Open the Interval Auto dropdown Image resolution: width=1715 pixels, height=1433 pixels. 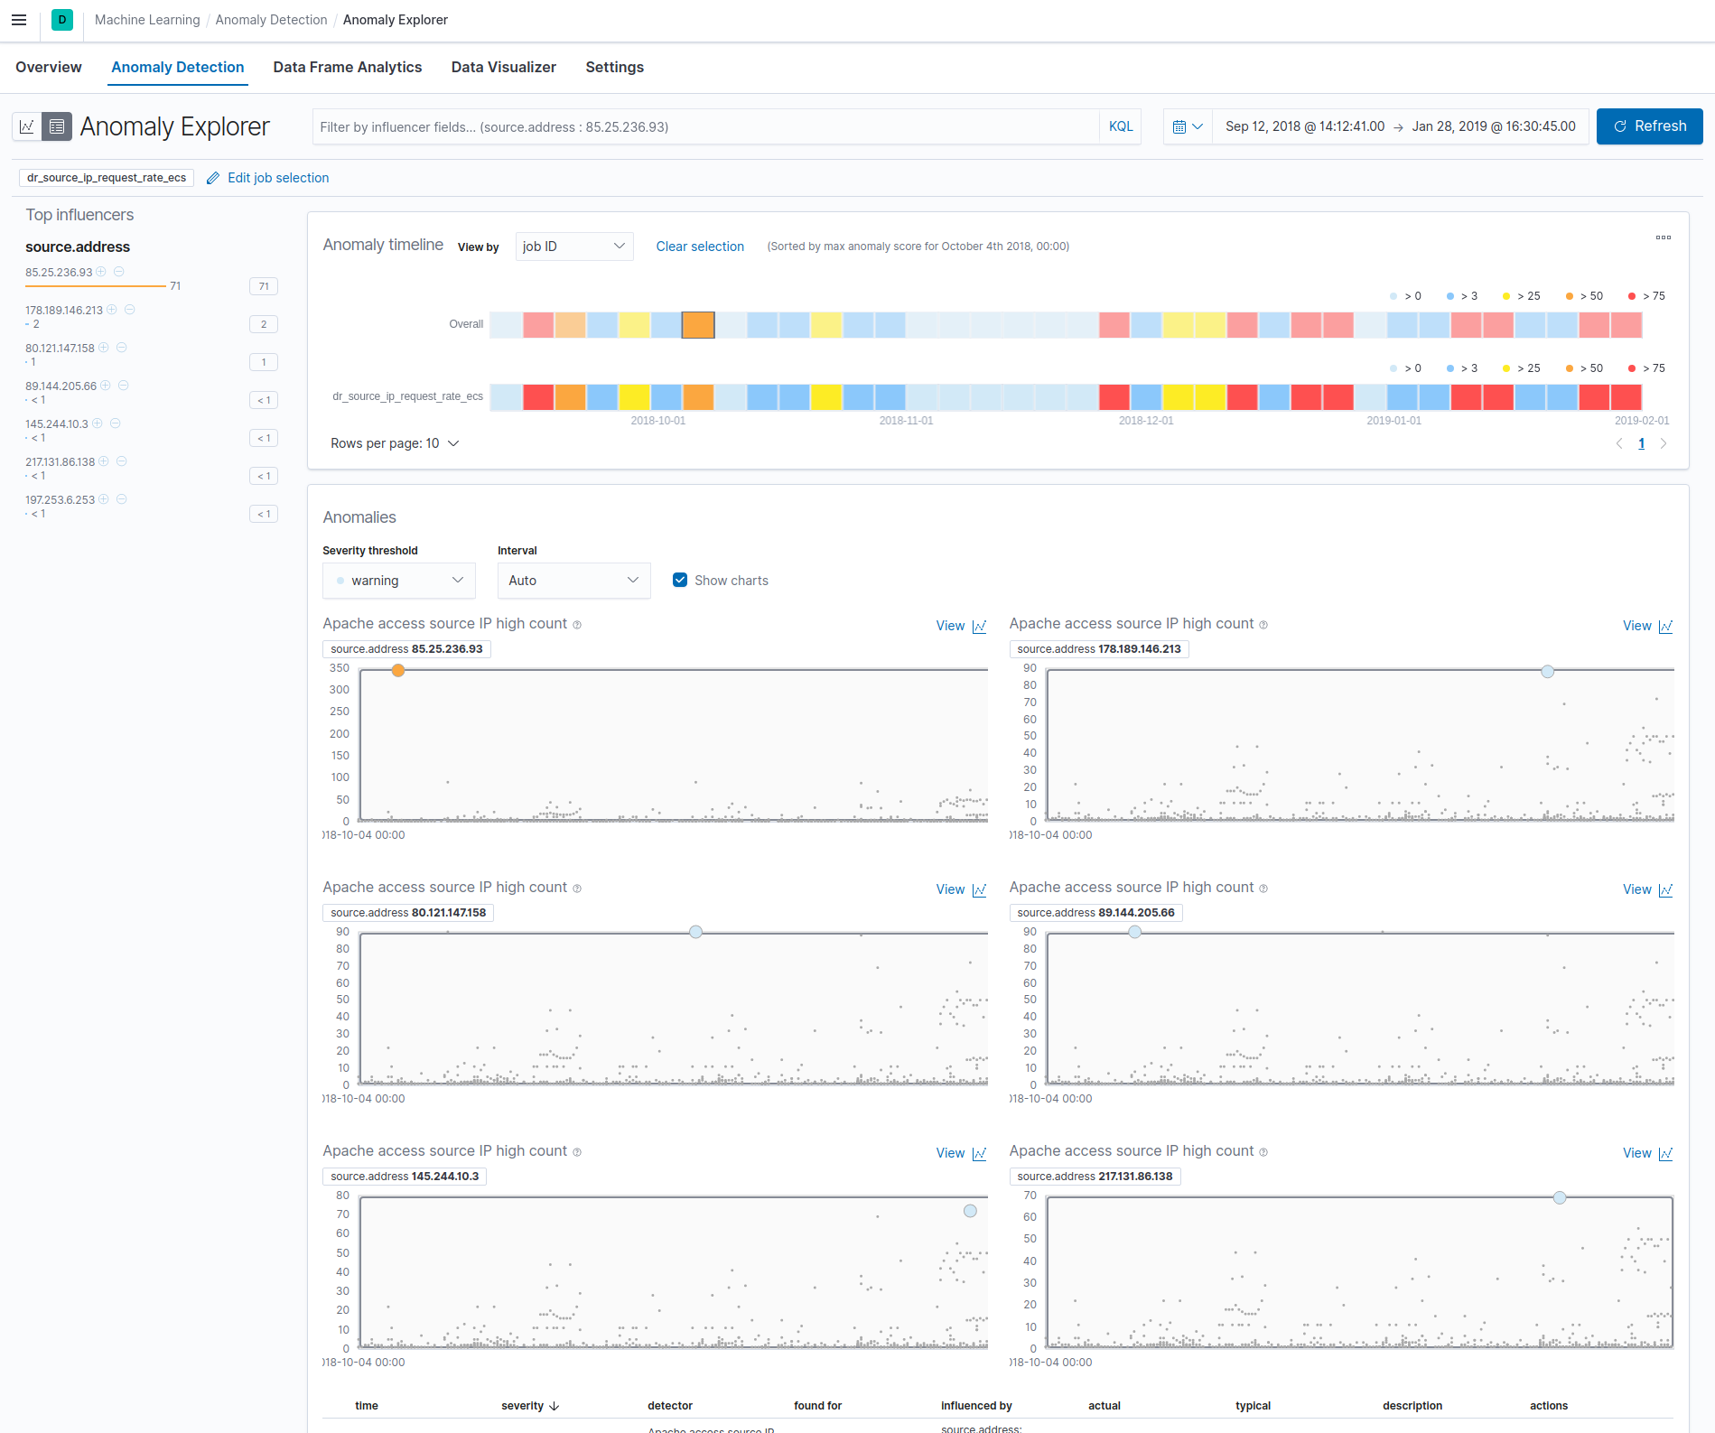pyautogui.click(x=574, y=581)
